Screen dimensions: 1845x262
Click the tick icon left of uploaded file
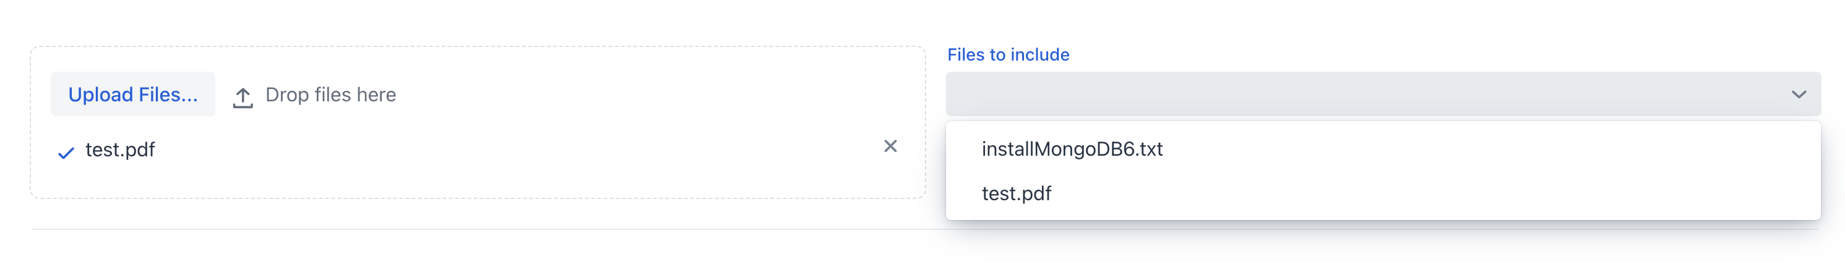click(66, 153)
